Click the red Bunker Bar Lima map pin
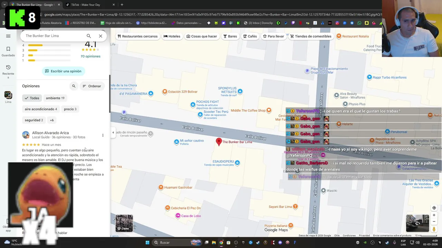This screenshot has height=248, width=442. pos(219,142)
